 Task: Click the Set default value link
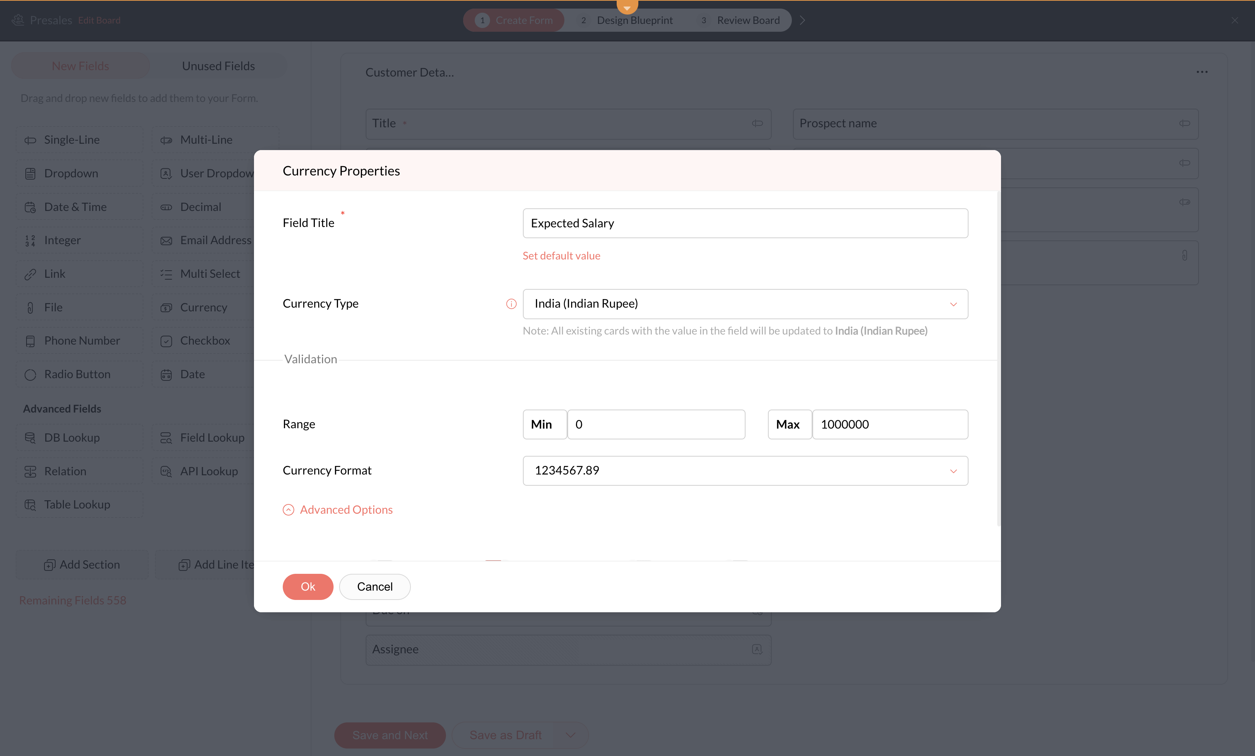561,256
